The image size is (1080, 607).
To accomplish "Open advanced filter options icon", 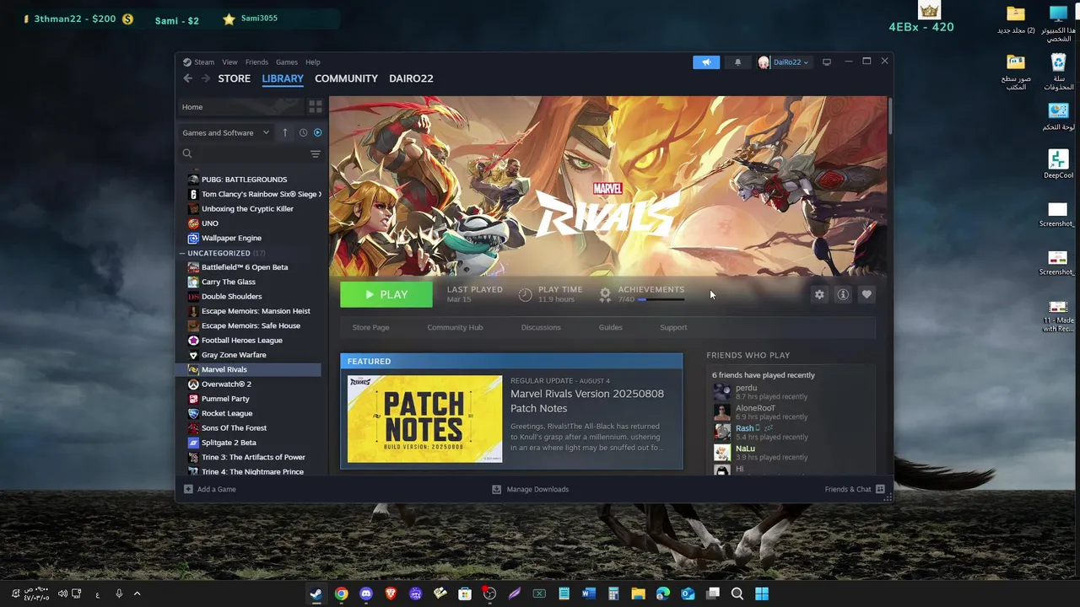I will point(315,154).
